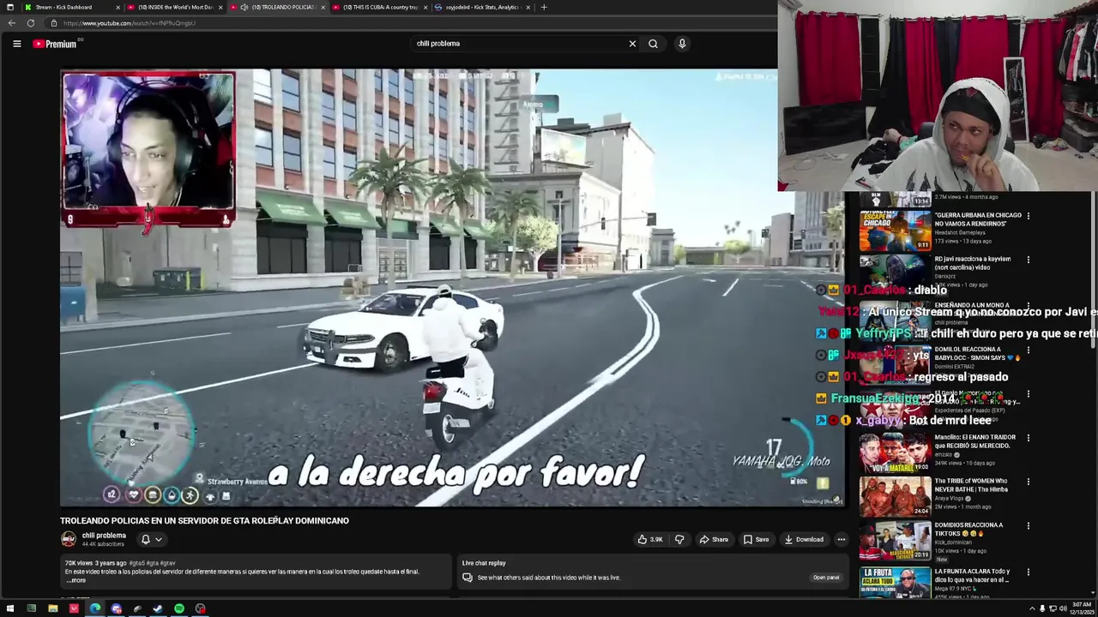Open the live chat replay panel
The image size is (1098, 617).
tap(826, 578)
